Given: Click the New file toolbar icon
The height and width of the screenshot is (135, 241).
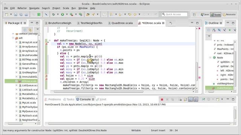Looking at the screenshot, I should (x=6, y=15).
